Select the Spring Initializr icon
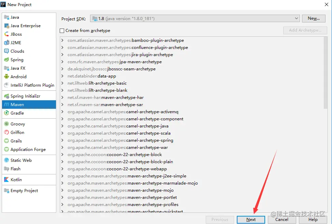 point(6,96)
